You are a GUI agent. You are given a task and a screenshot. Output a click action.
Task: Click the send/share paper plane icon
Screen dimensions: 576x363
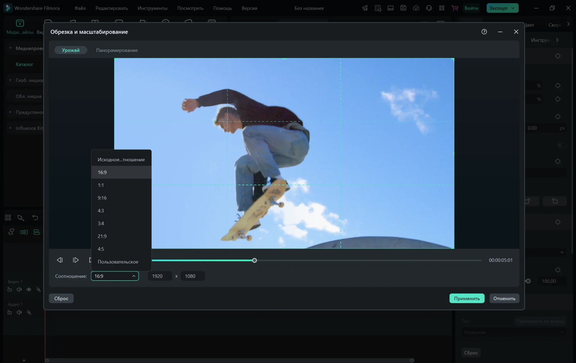click(365, 8)
